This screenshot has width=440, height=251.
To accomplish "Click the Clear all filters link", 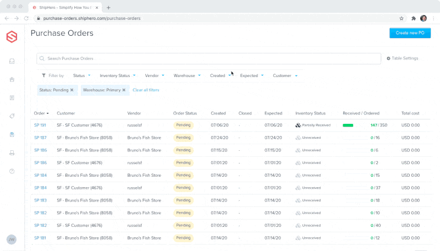I will point(146,90).
